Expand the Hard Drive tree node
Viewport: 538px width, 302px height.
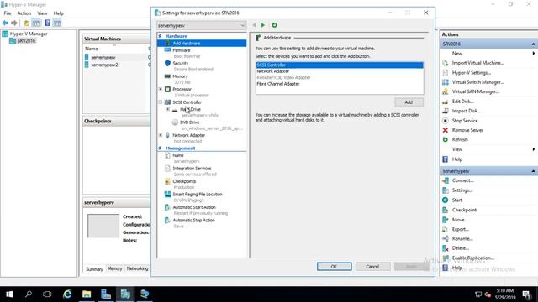click(168, 109)
